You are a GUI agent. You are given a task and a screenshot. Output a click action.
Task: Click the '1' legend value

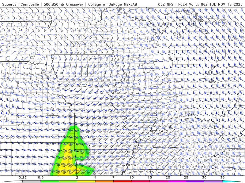point(59,178)
